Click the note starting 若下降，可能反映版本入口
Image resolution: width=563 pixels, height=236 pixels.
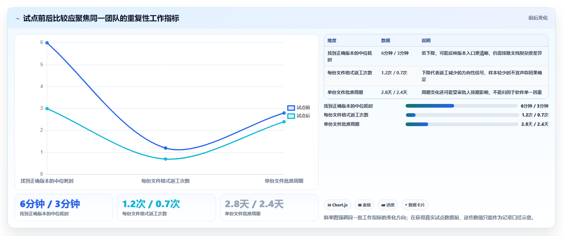pyautogui.click(x=482, y=53)
